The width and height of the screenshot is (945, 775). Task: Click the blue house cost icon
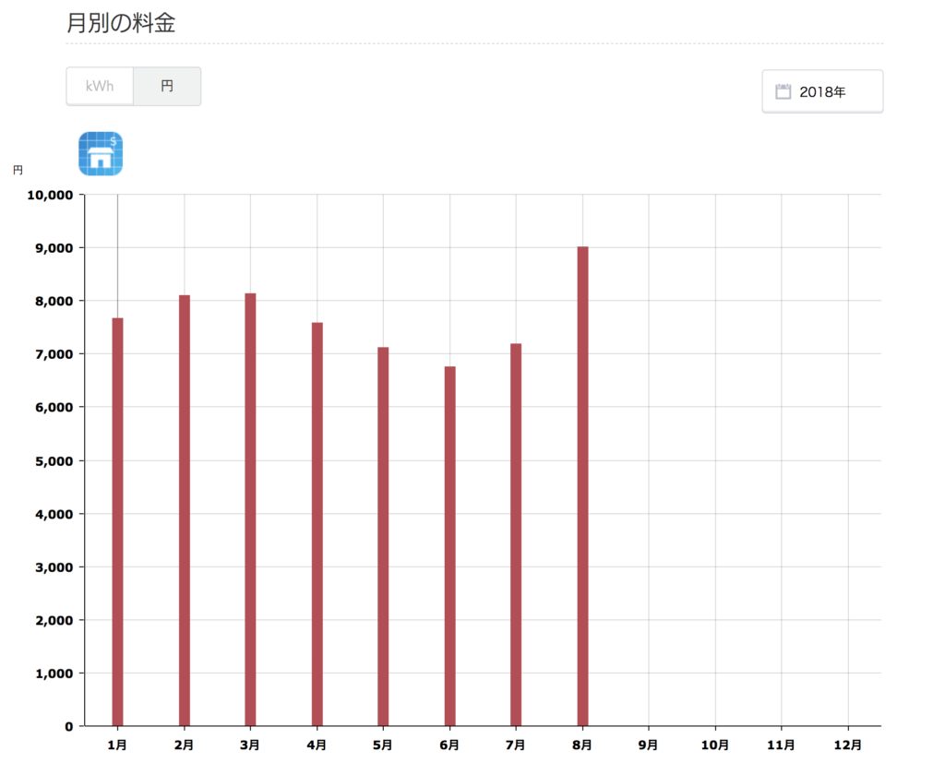click(x=101, y=153)
